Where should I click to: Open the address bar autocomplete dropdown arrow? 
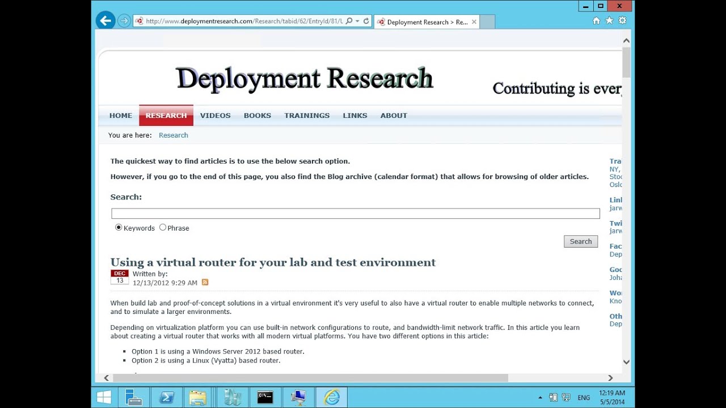[357, 22]
